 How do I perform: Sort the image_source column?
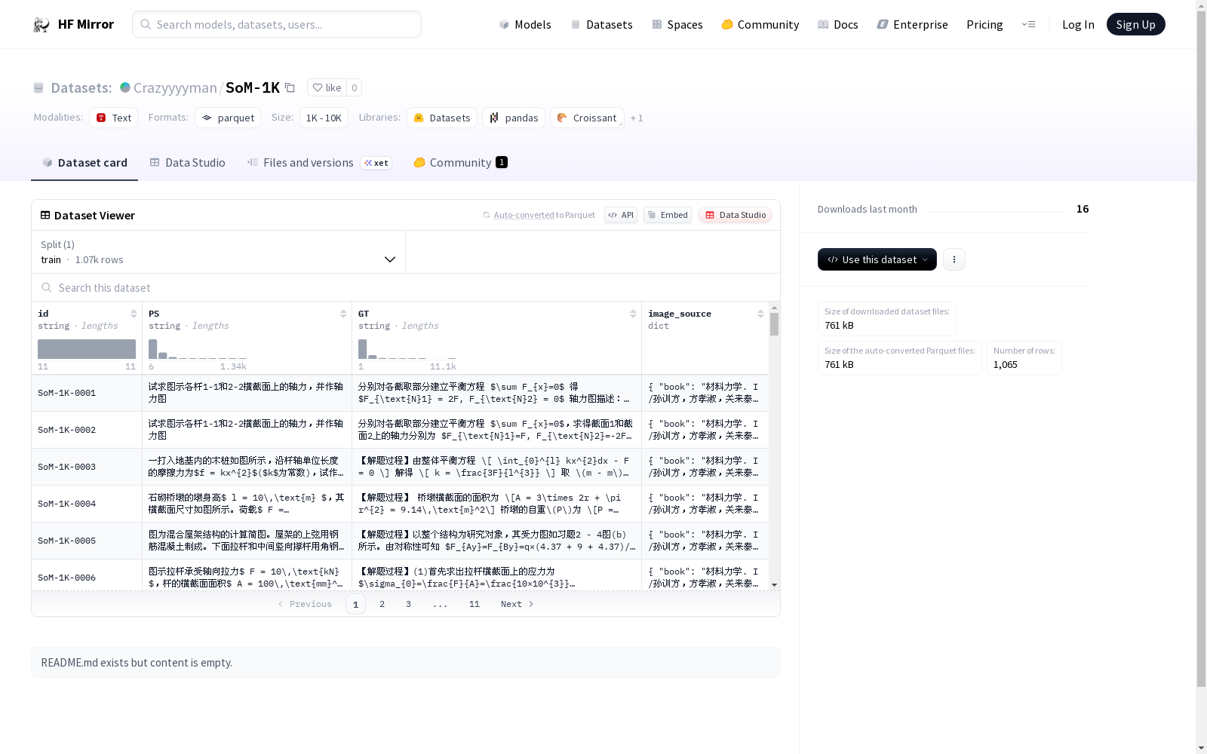[760, 314]
